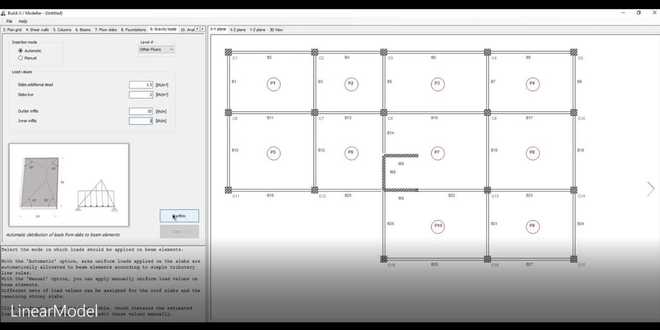The width and height of the screenshot is (660, 330).
Task: Select the Automatic insertion mode radio button
Action: 20,50
